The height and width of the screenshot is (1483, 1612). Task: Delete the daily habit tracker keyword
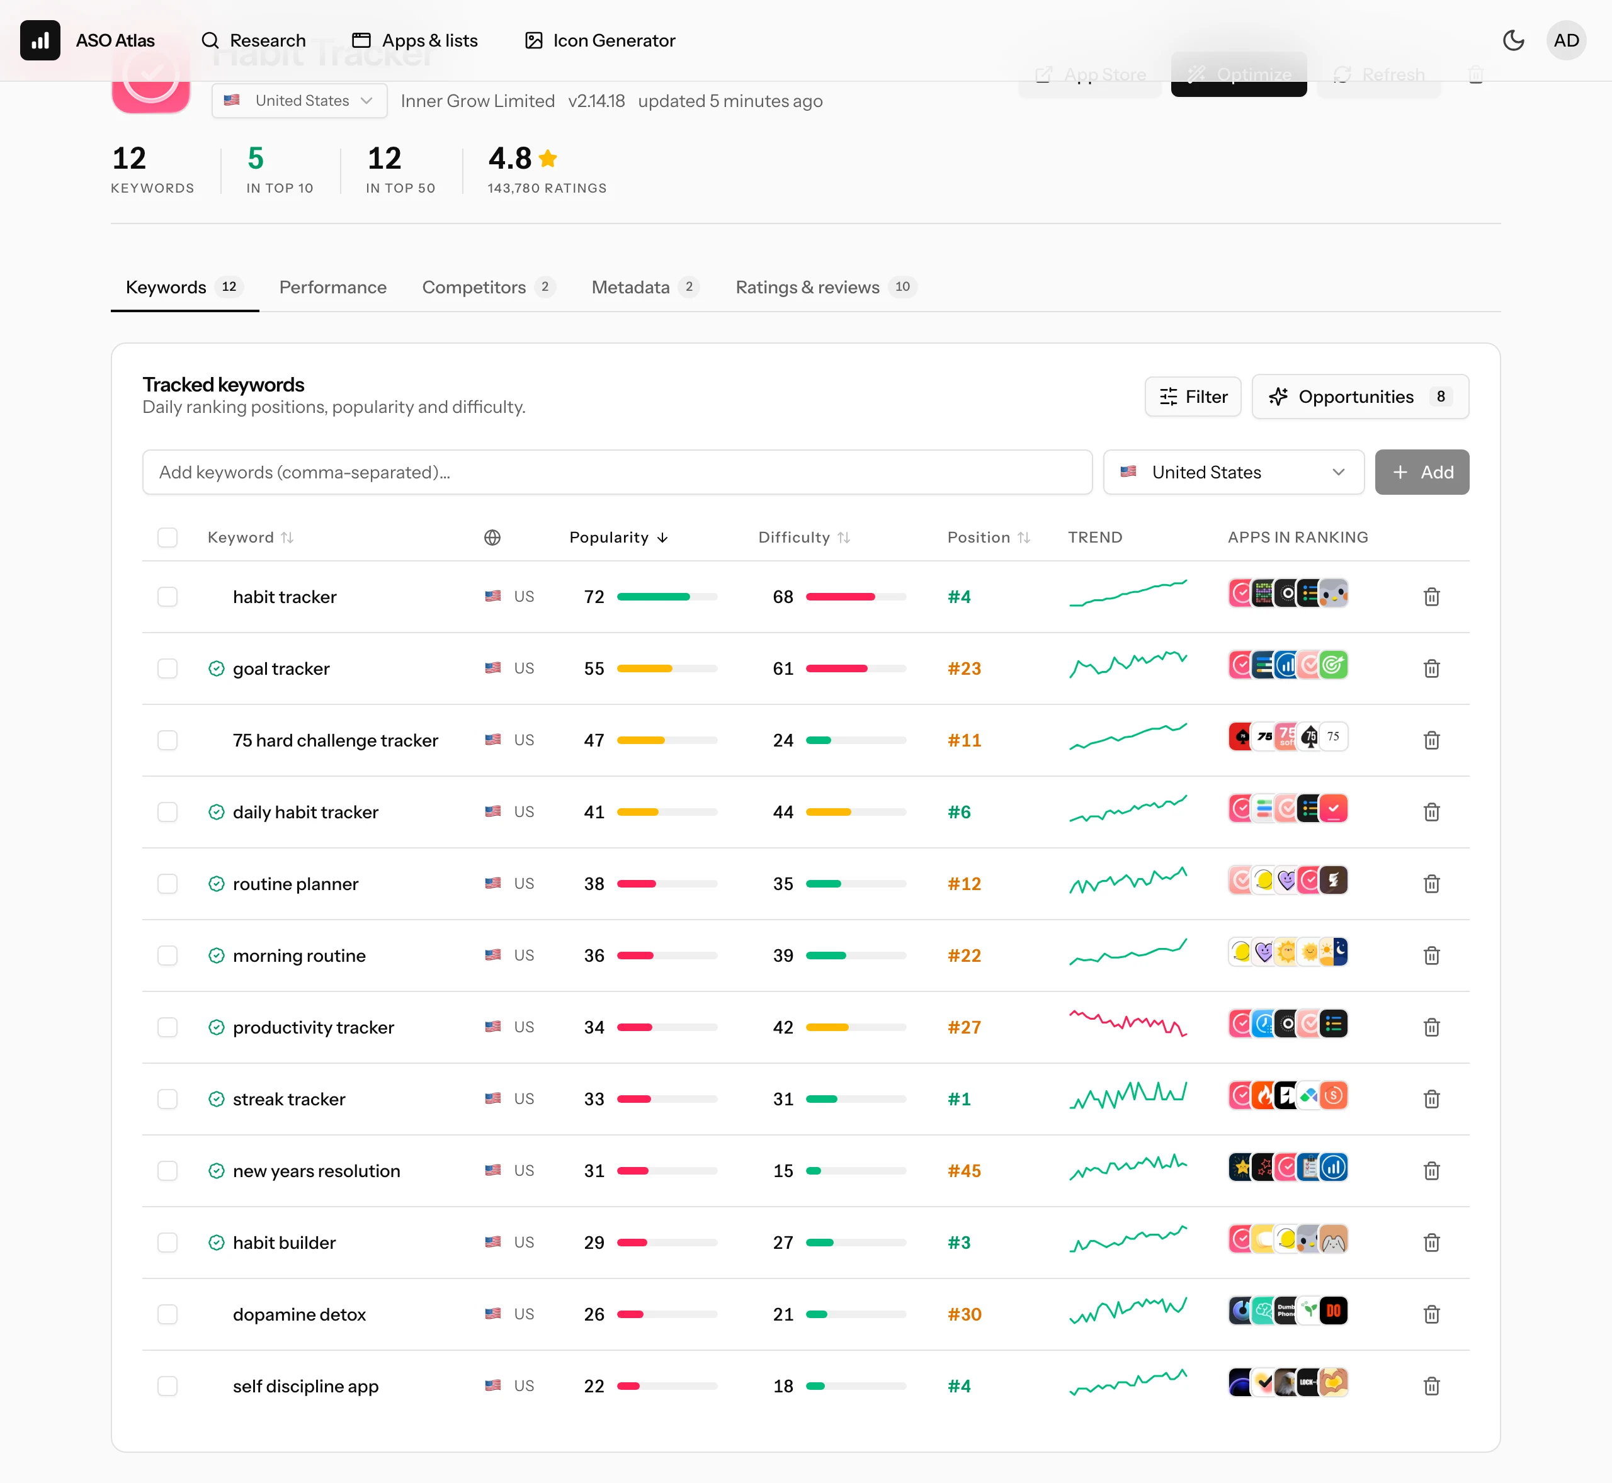(x=1431, y=812)
